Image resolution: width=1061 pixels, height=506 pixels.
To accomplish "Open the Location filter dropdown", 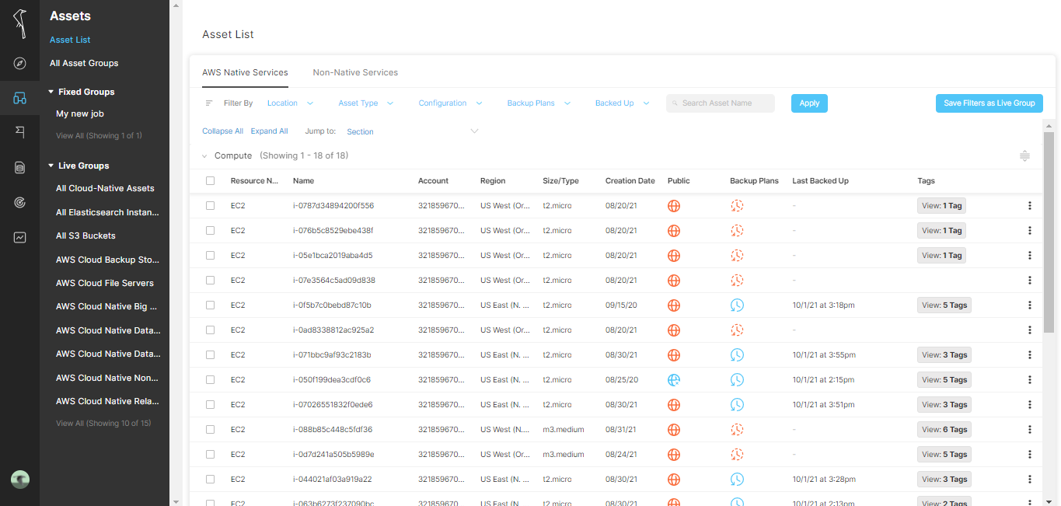I will click(290, 103).
